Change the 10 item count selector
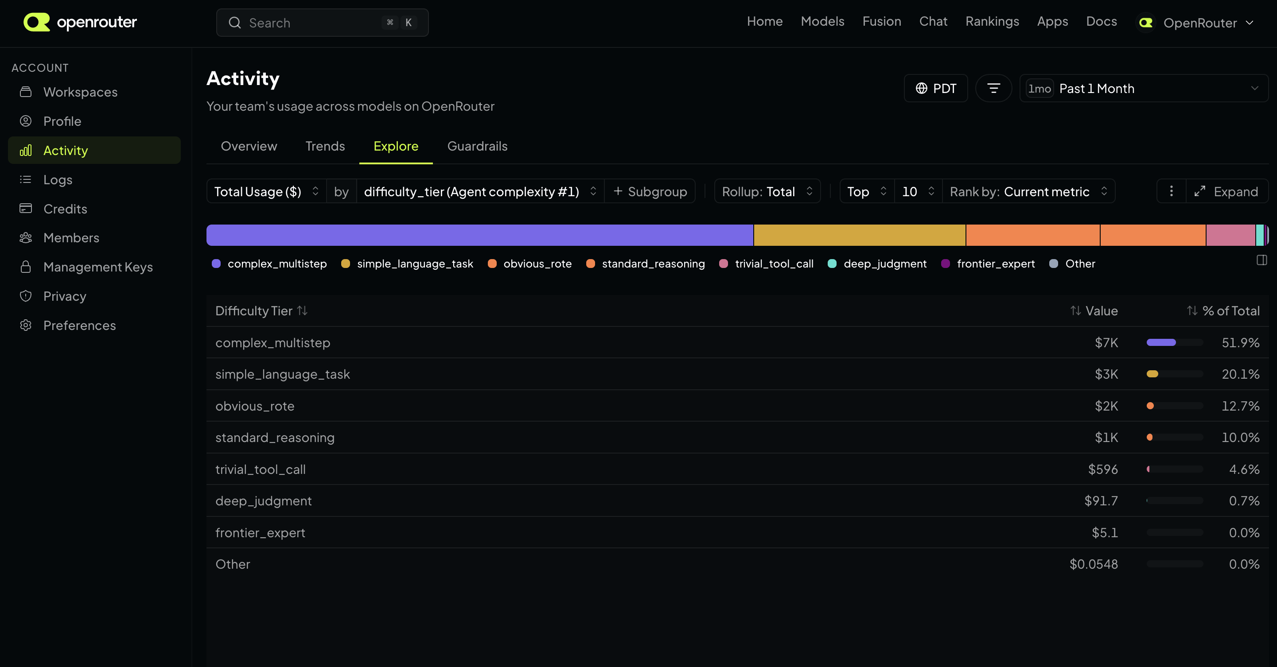The height and width of the screenshot is (667, 1277). click(918, 191)
